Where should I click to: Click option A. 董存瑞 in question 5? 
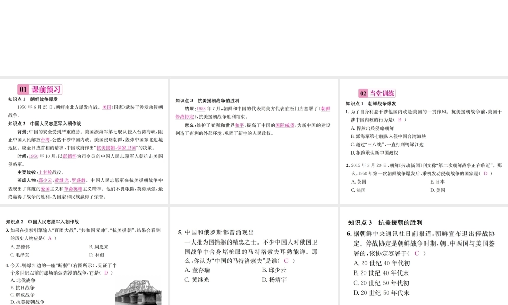pos(197,270)
